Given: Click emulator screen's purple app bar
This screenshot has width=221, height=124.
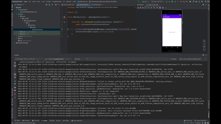Looking at the screenshot, I should [172, 17].
